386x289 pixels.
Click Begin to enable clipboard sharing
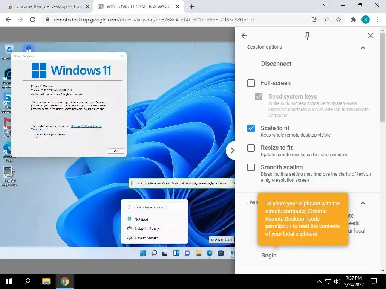pyautogui.click(x=269, y=255)
